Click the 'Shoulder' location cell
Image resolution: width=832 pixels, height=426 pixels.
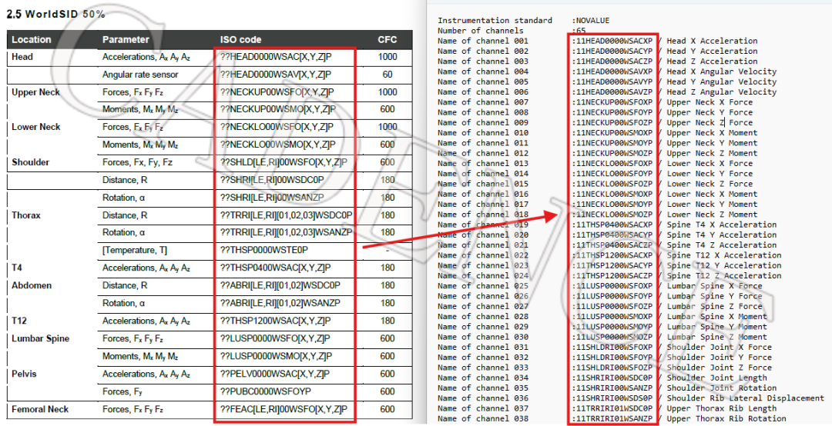click(30, 162)
